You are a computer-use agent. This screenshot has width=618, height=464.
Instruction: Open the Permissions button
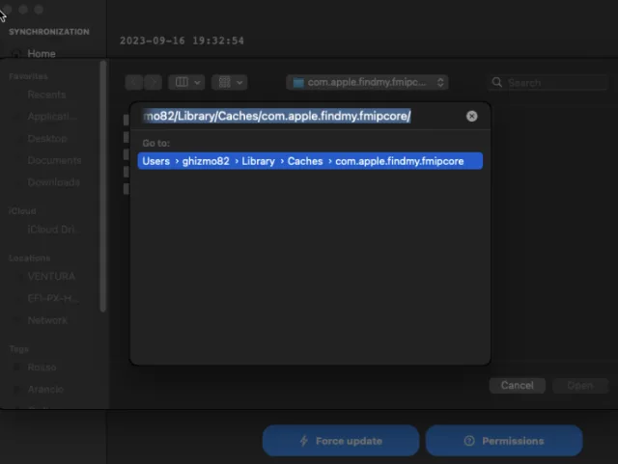(x=504, y=441)
